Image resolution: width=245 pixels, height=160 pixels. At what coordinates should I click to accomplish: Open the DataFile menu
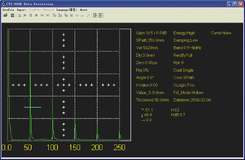coord(7,10)
